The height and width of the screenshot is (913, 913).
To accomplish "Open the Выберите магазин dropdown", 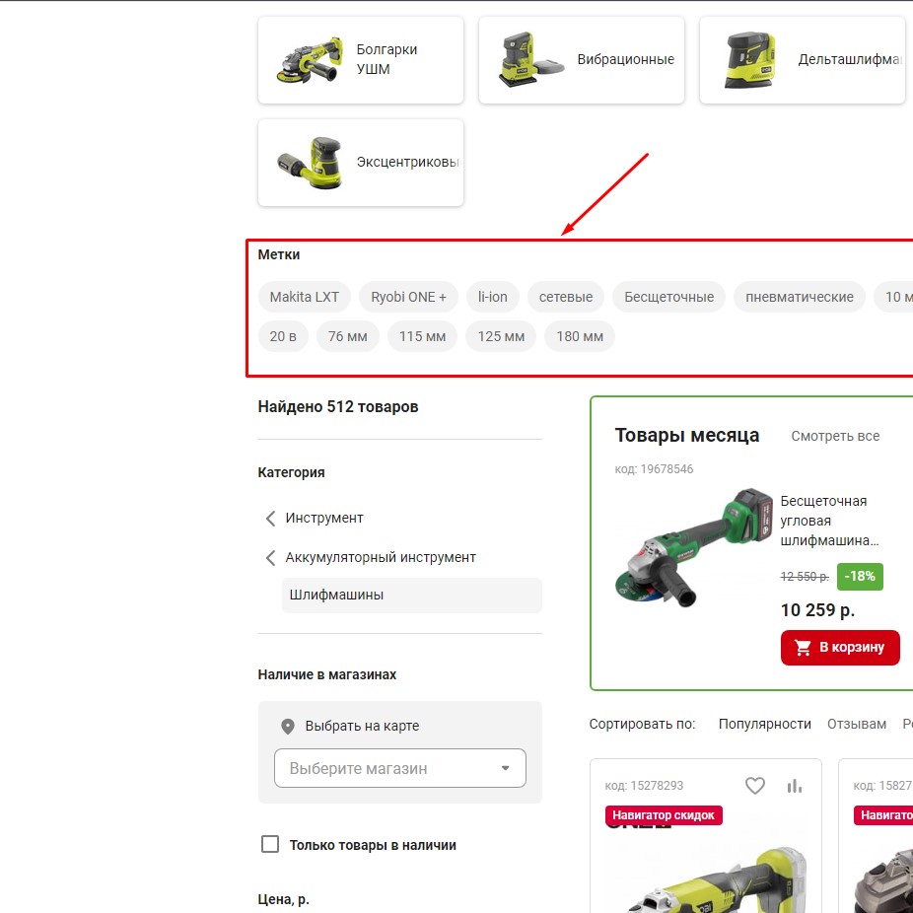I will [x=400, y=769].
